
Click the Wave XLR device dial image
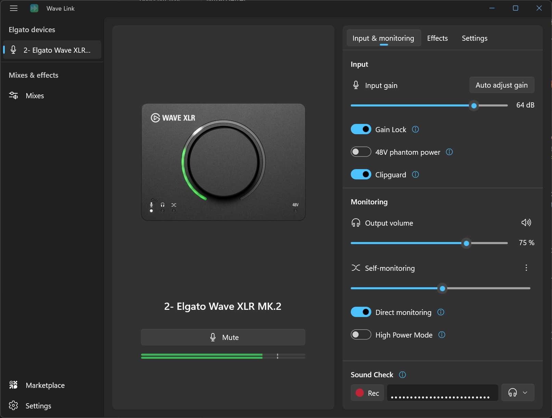223,162
